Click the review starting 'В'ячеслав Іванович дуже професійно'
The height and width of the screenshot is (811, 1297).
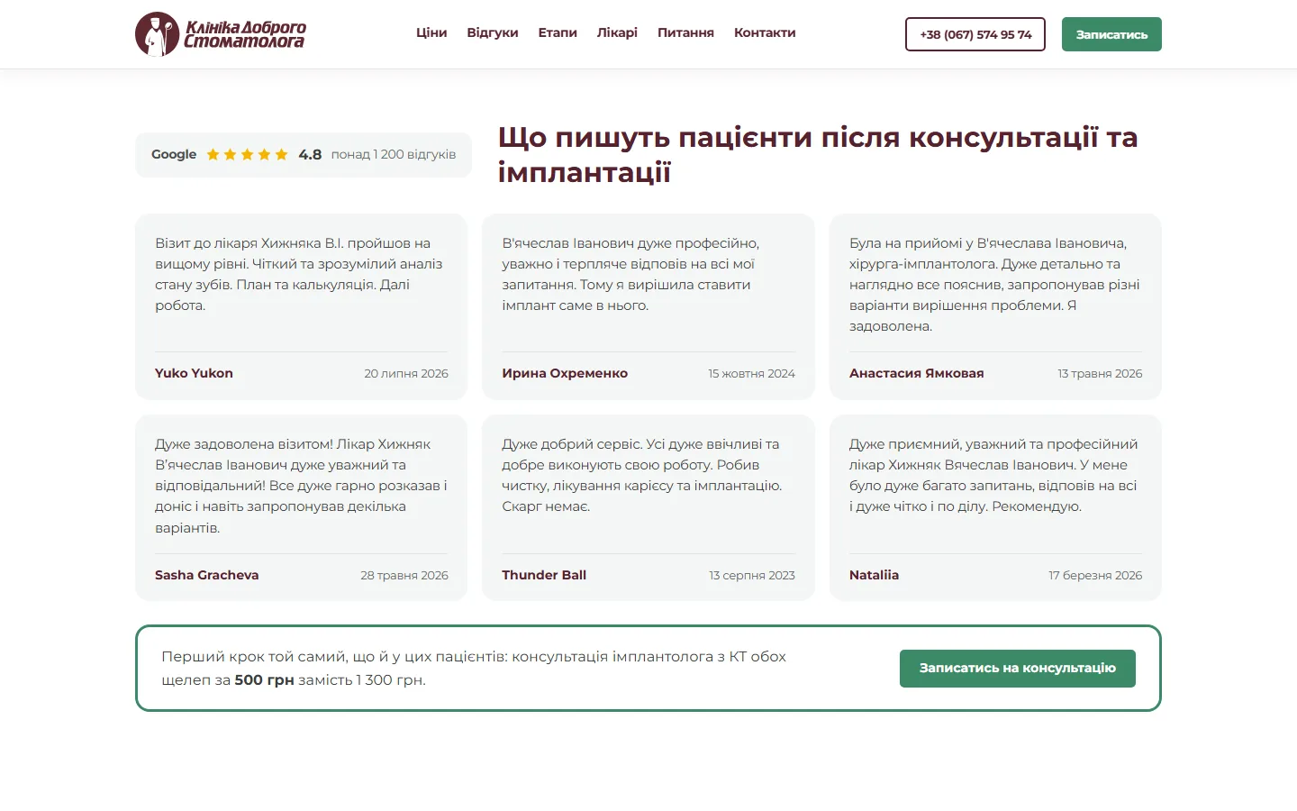tap(631, 274)
